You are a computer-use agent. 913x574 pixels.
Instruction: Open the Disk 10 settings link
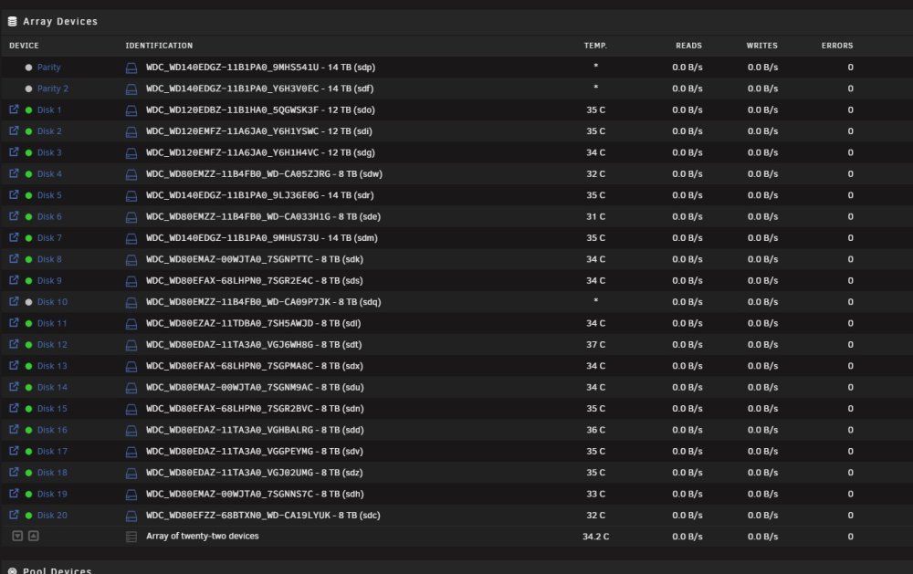(x=52, y=301)
